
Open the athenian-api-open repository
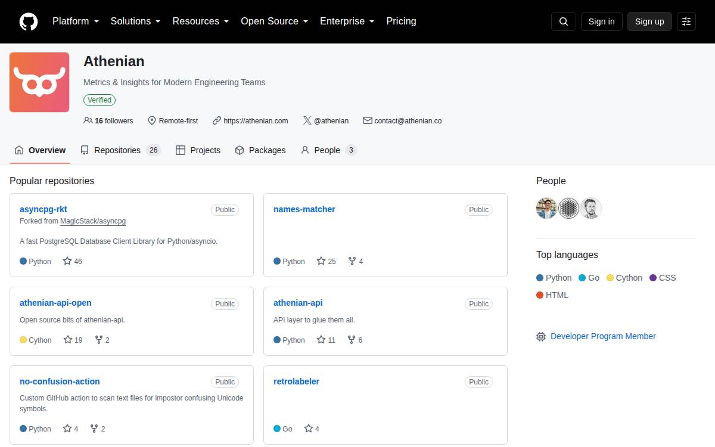click(55, 303)
